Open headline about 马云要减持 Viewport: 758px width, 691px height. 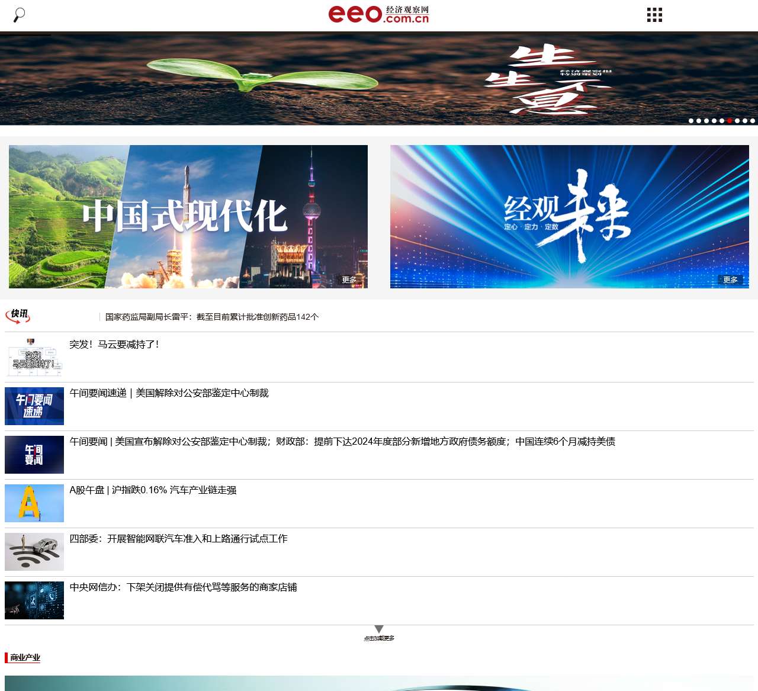pos(114,345)
